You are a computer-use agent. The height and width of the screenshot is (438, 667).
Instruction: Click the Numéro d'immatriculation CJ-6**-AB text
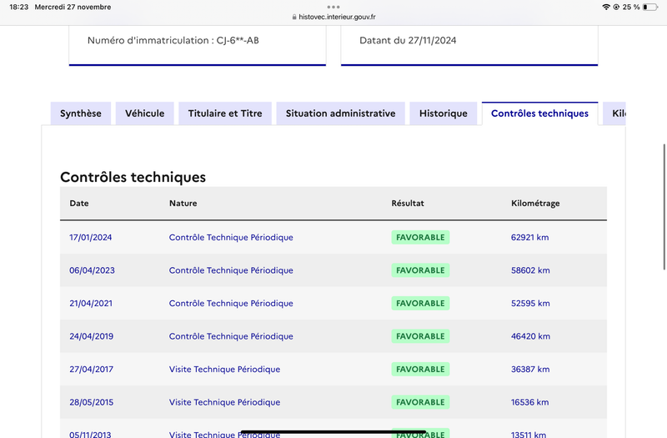click(x=173, y=40)
